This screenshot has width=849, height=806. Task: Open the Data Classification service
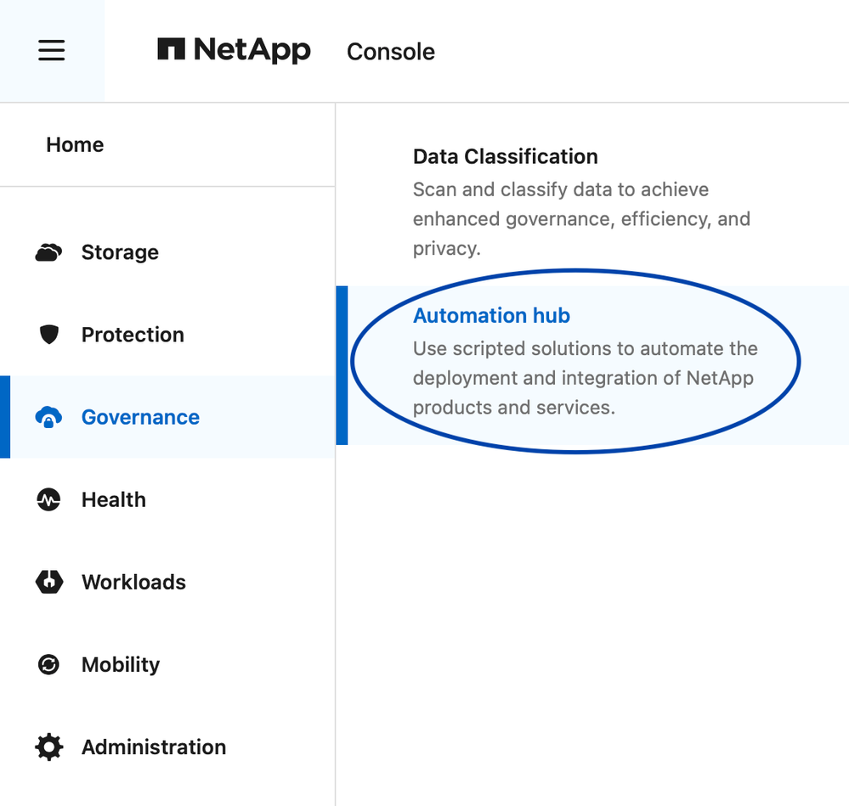pyautogui.click(x=505, y=156)
